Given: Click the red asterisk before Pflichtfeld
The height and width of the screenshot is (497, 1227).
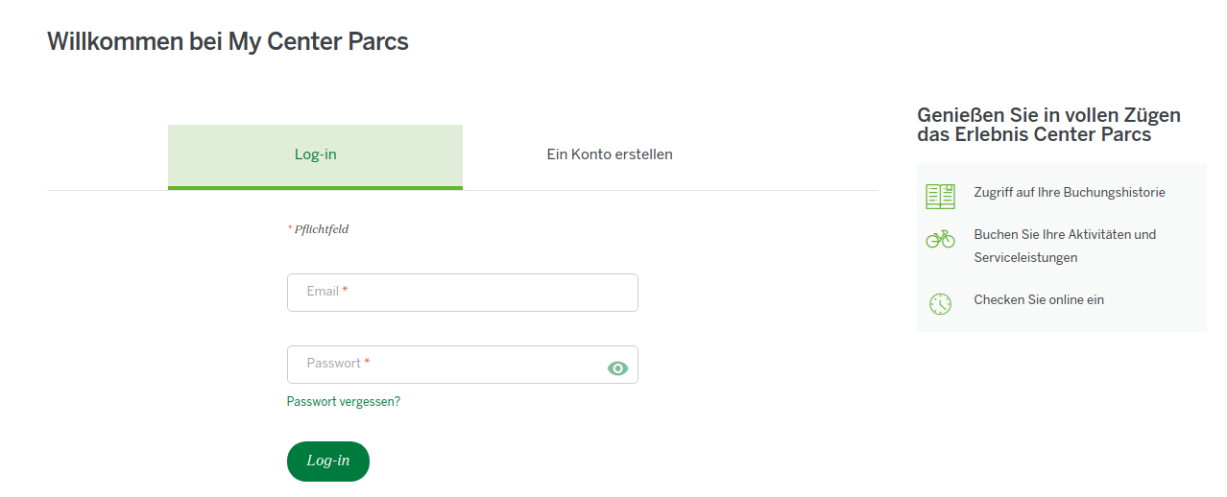Looking at the screenshot, I should [x=290, y=228].
